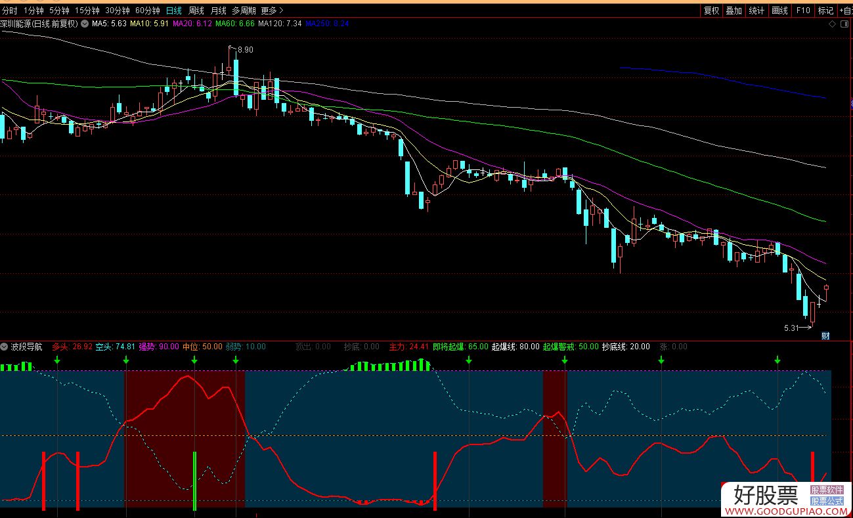Click the 中位: 50.00 value
The height and width of the screenshot is (518, 853).
pos(202,347)
